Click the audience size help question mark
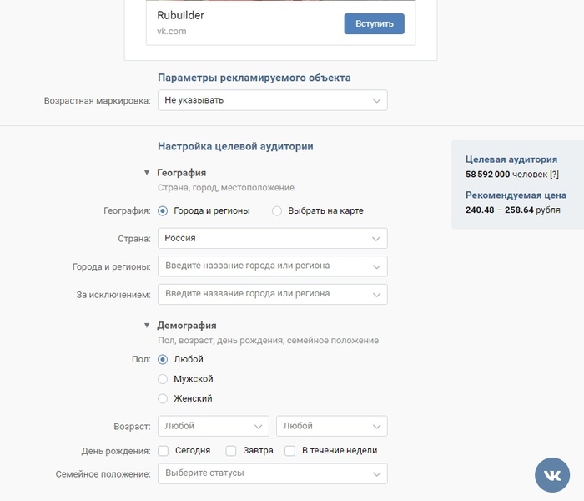This screenshot has height=501, width=584. click(554, 174)
